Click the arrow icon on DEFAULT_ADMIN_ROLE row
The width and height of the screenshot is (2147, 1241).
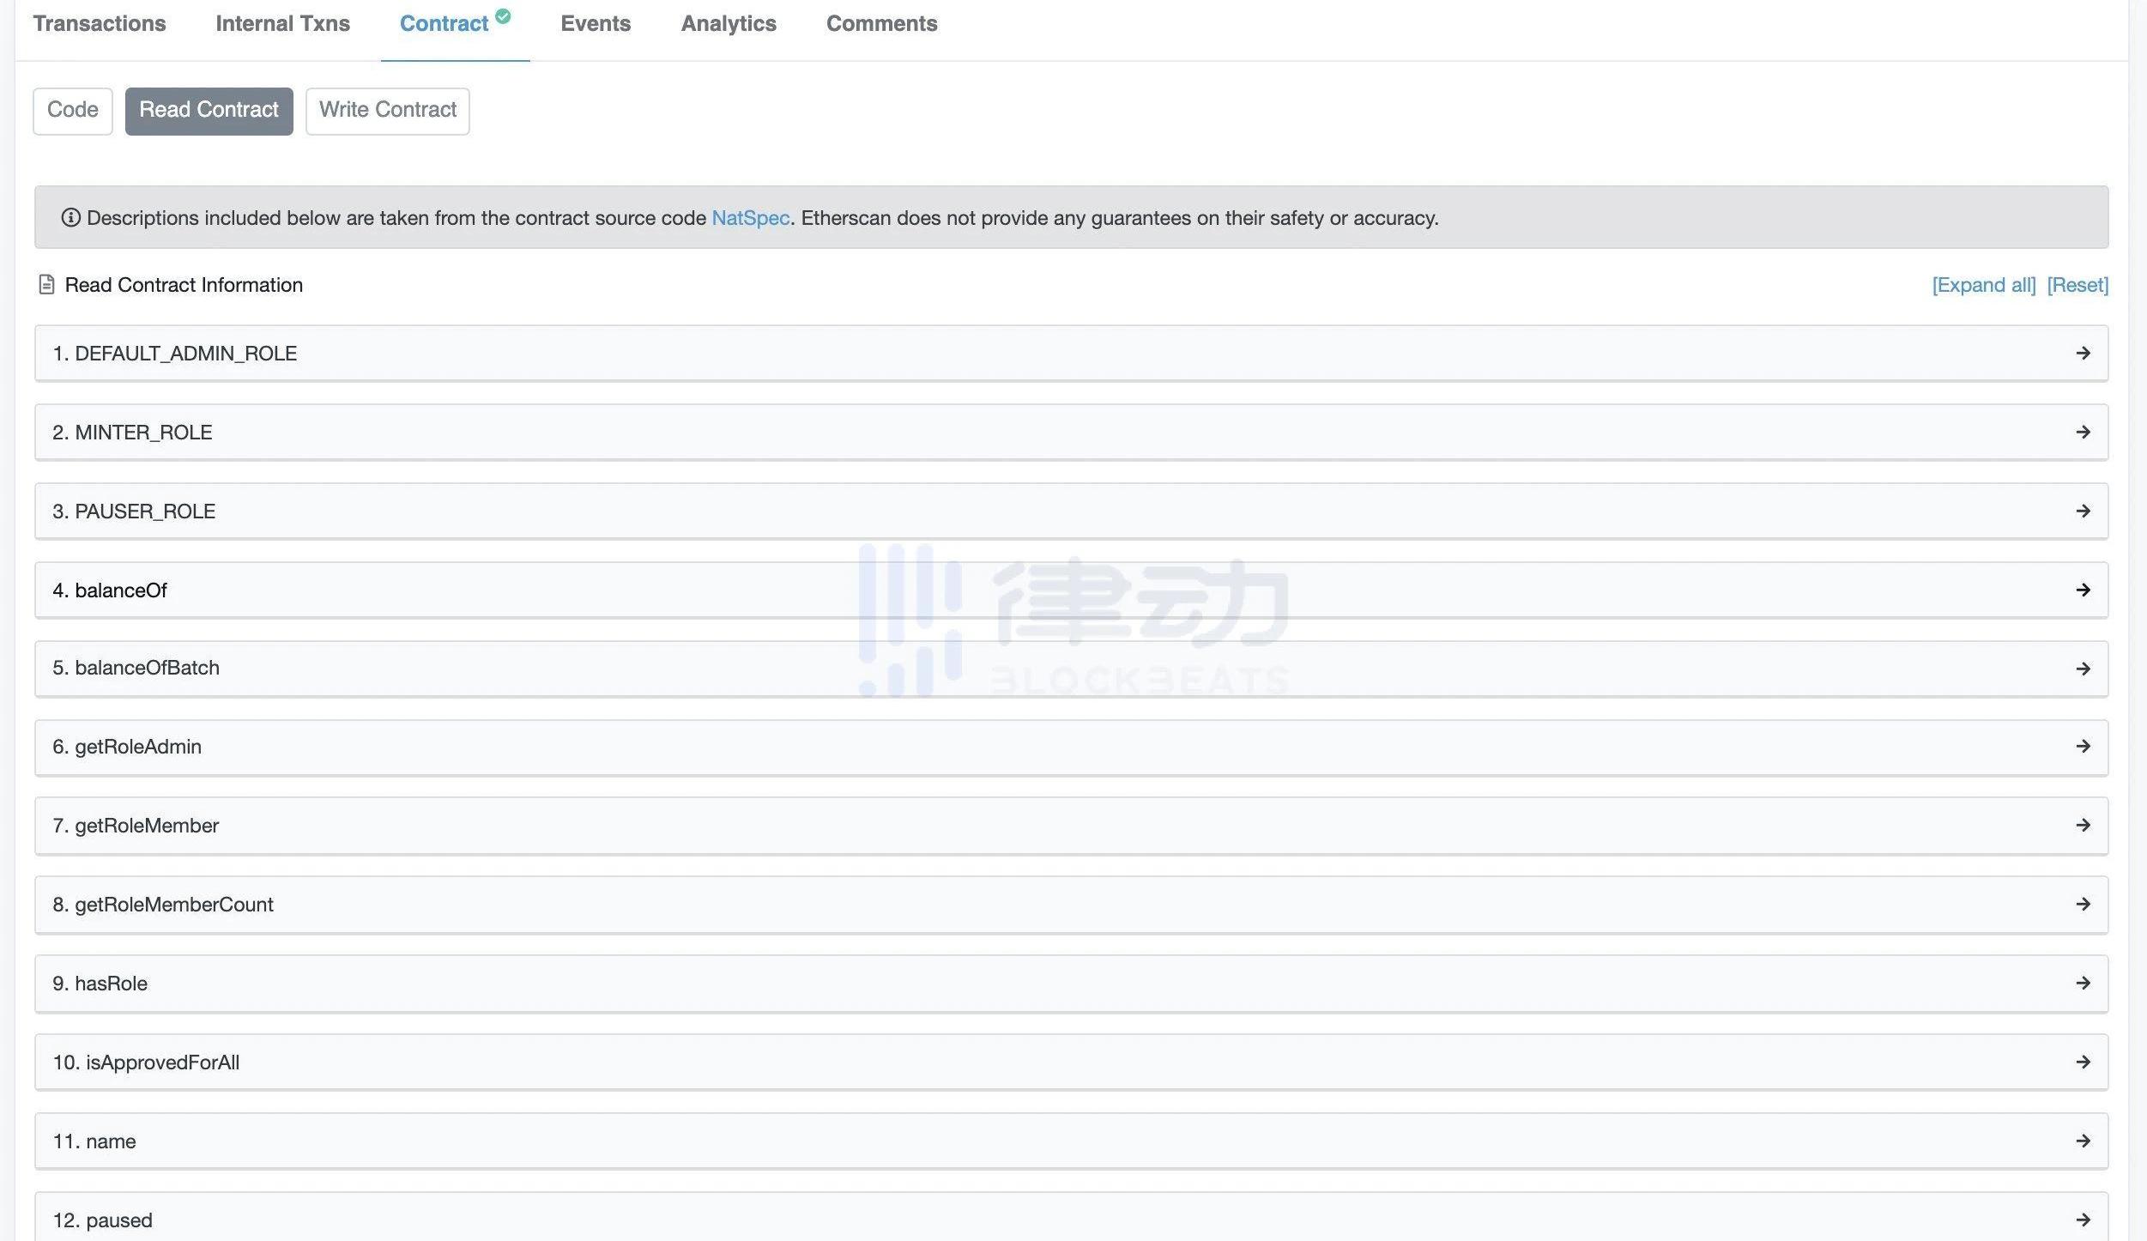2083,353
